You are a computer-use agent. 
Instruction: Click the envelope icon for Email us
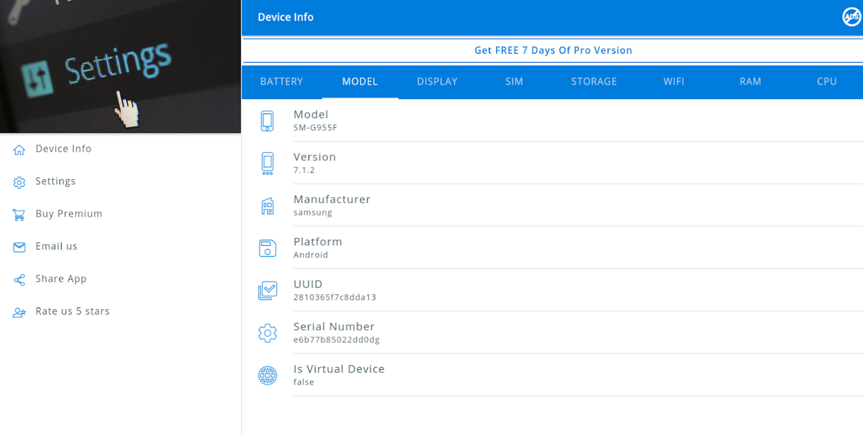[19, 247]
